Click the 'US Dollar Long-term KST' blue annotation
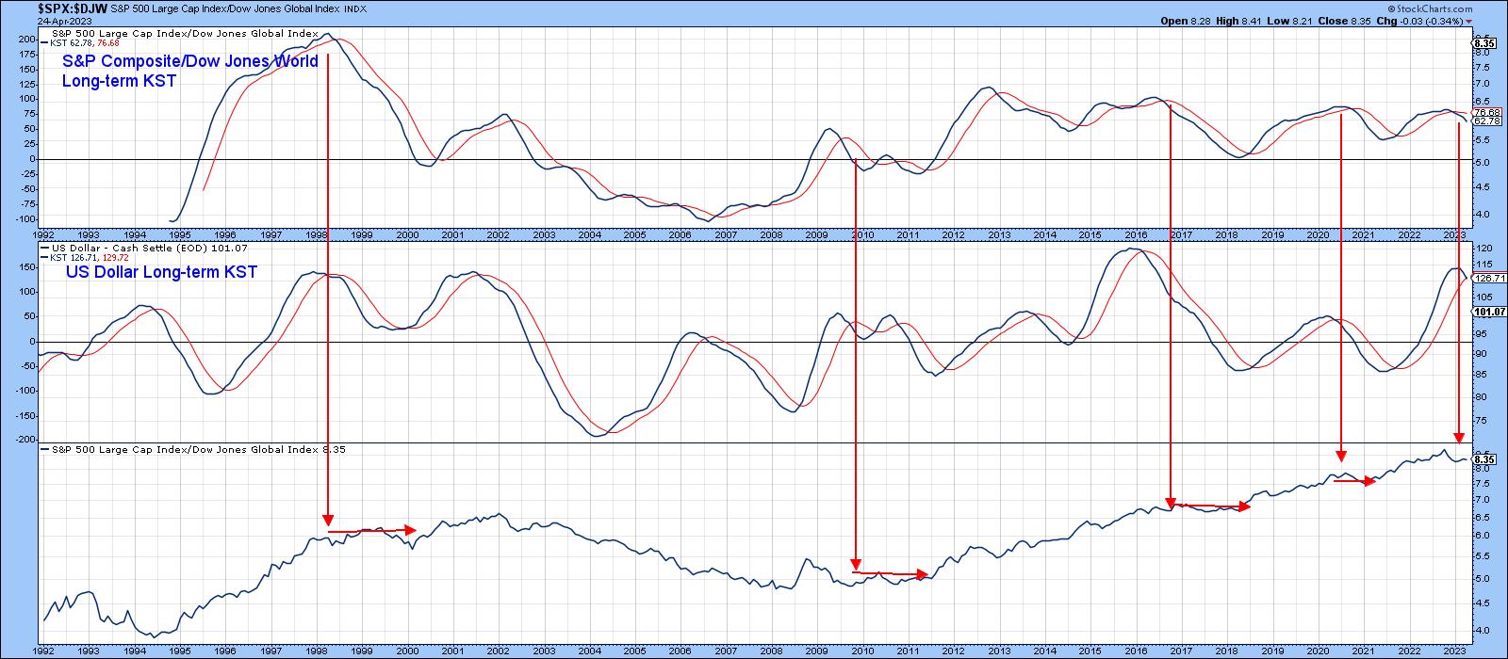Viewport: 1508px width, 659px height. pyautogui.click(x=162, y=272)
